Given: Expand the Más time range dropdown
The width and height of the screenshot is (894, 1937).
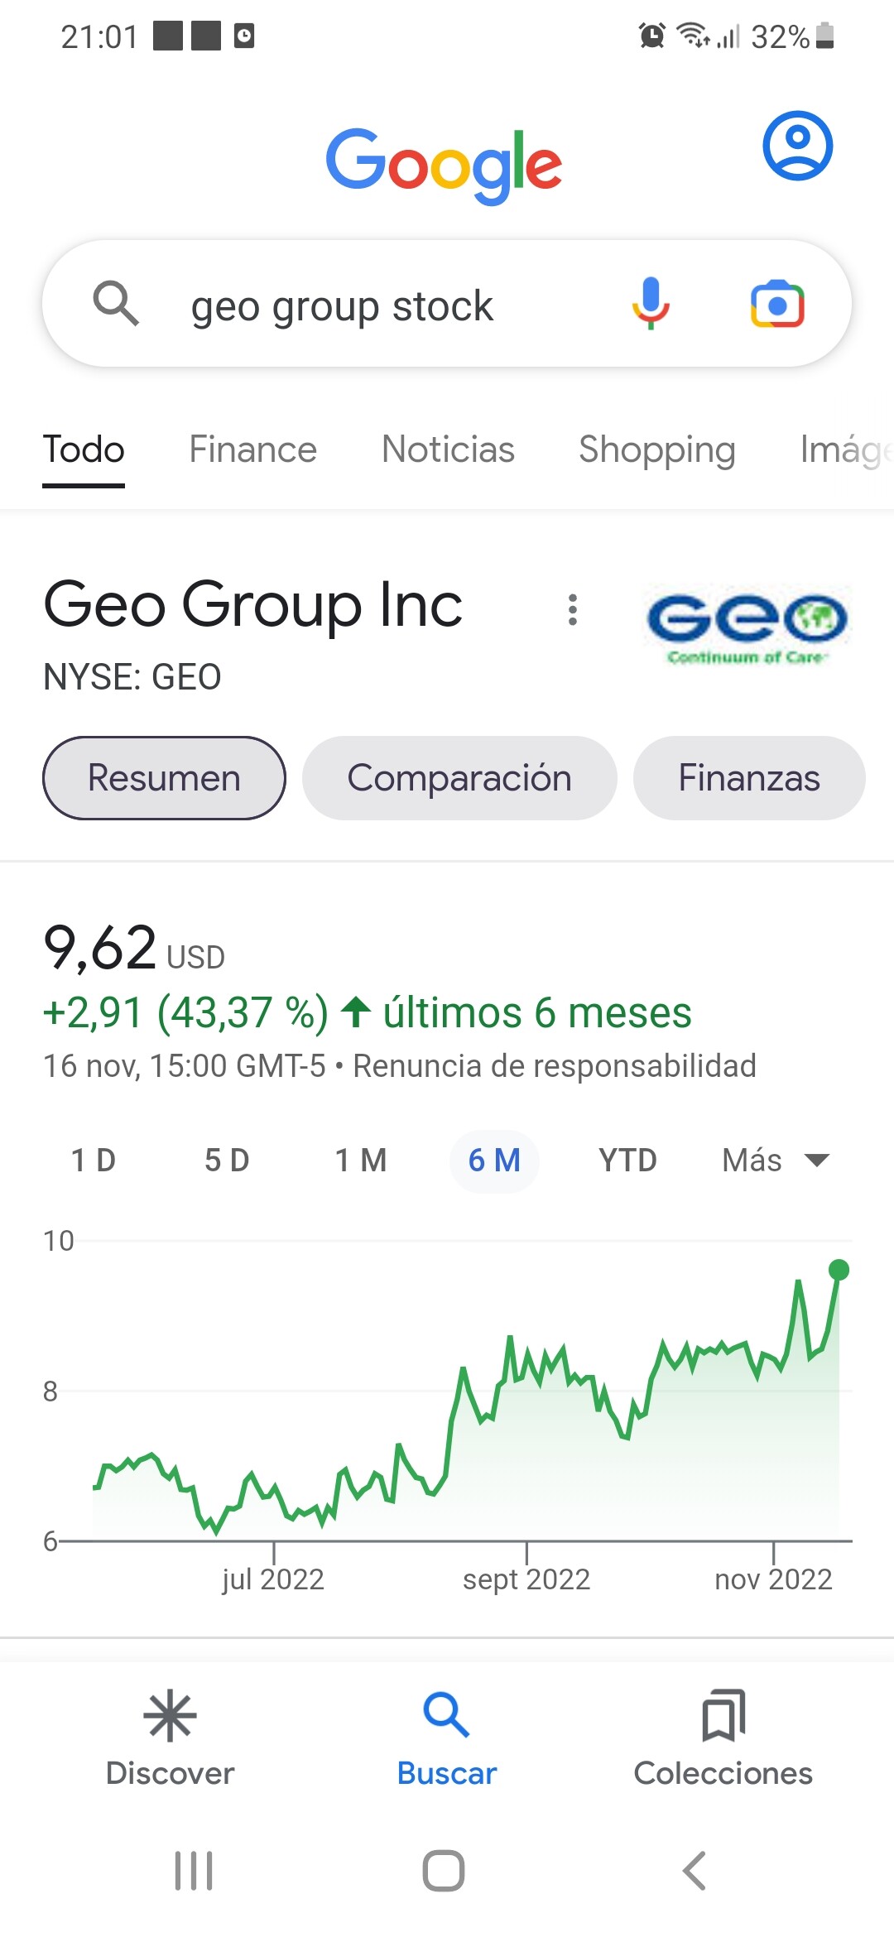Looking at the screenshot, I should point(775,1161).
